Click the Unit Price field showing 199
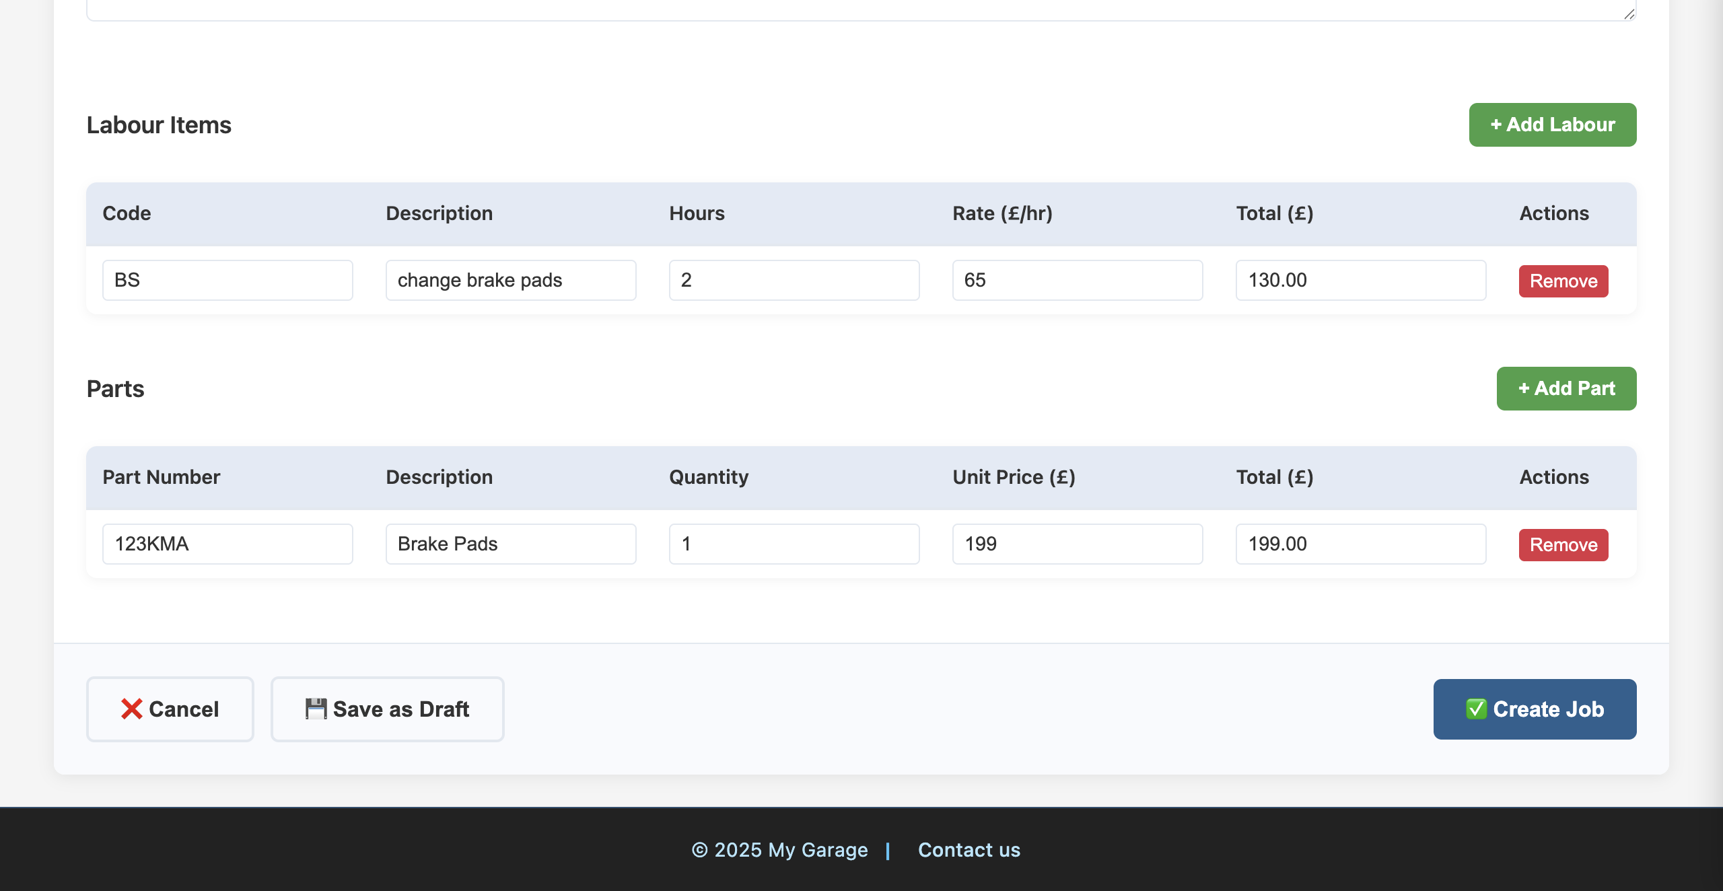The height and width of the screenshot is (891, 1723). pyautogui.click(x=1077, y=544)
